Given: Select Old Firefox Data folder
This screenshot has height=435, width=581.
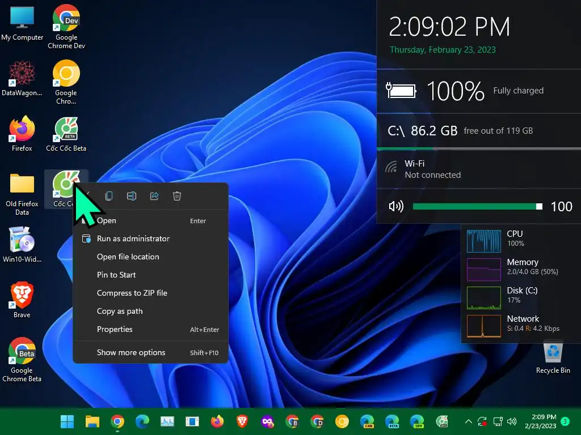Looking at the screenshot, I should (x=22, y=193).
